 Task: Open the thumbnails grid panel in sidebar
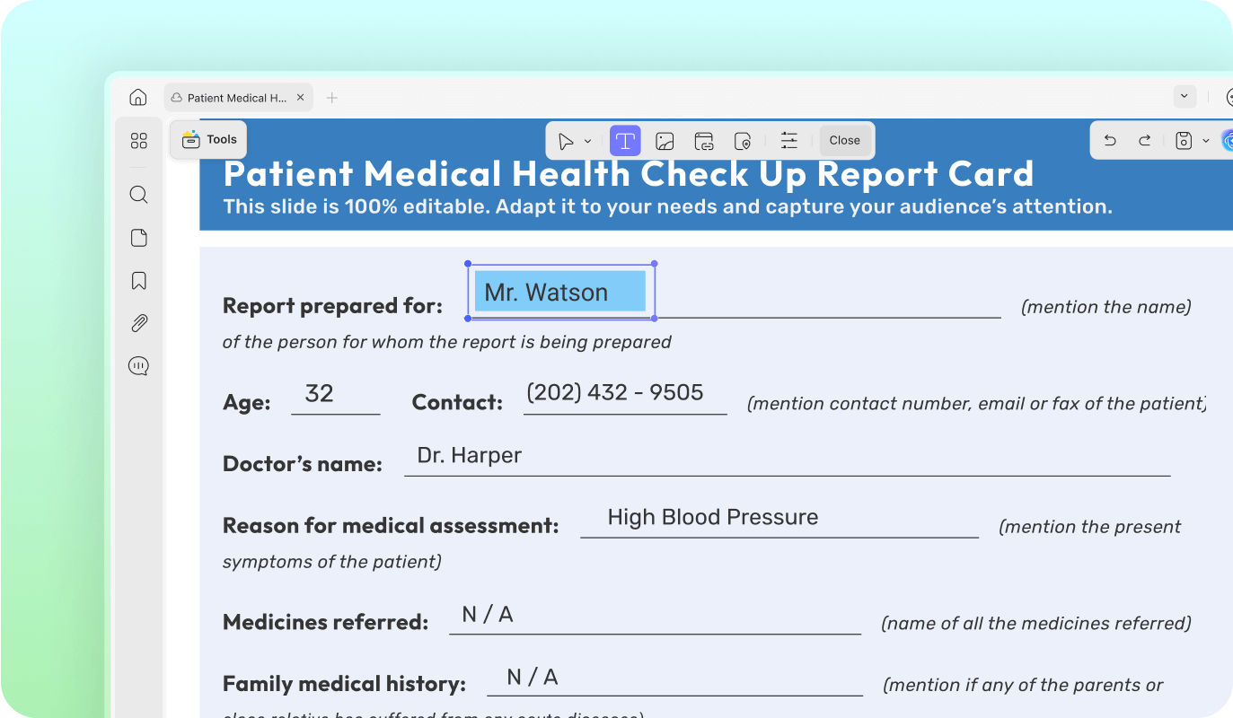click(138, 141)
